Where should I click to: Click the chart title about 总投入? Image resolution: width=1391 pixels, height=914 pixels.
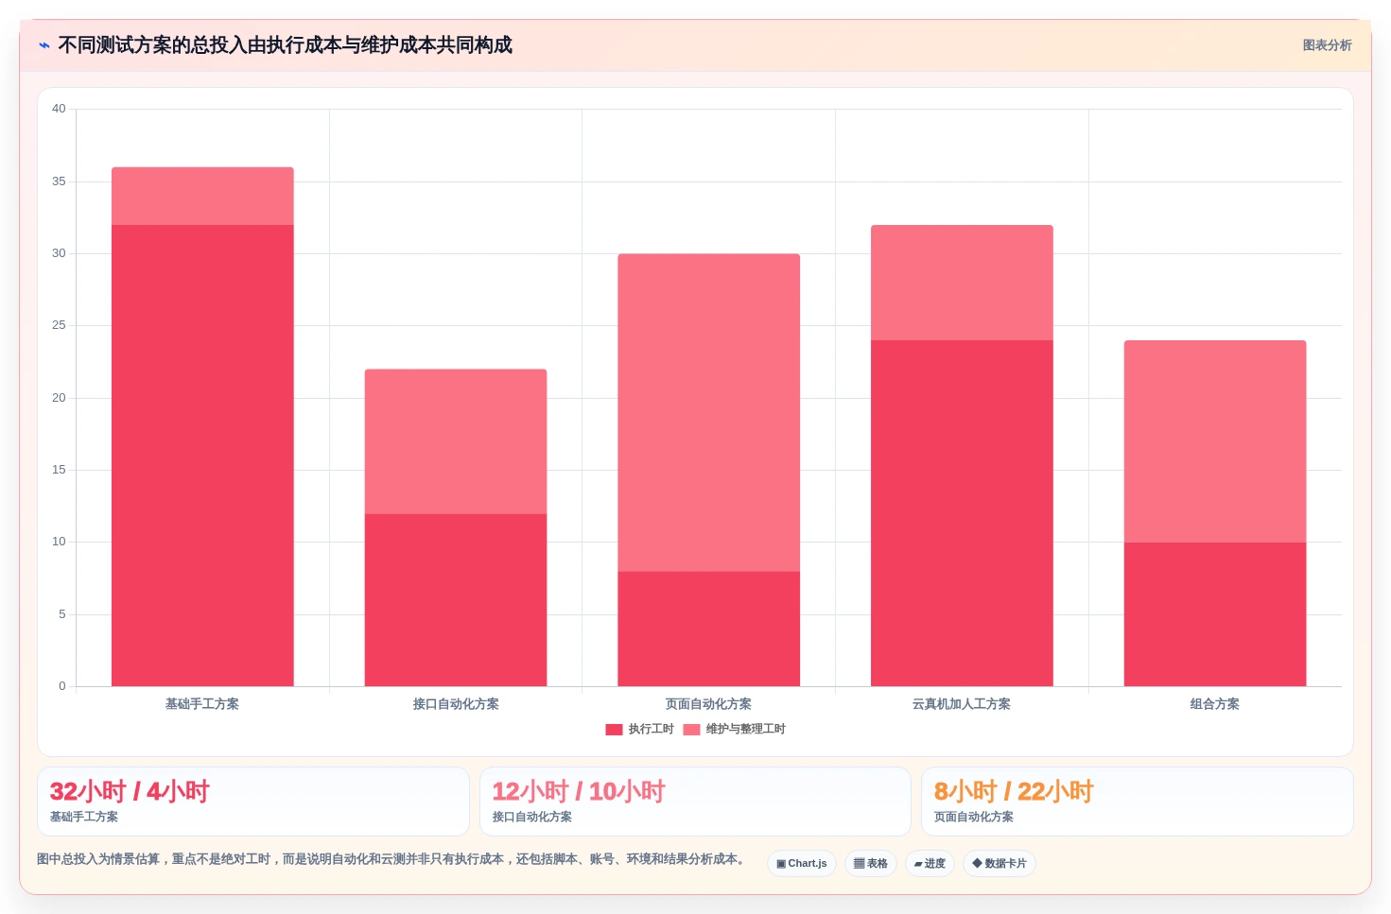point(286,45)
